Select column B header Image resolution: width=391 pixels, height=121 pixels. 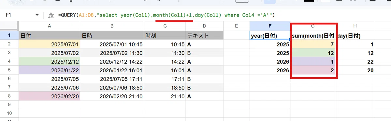(112, 26)
